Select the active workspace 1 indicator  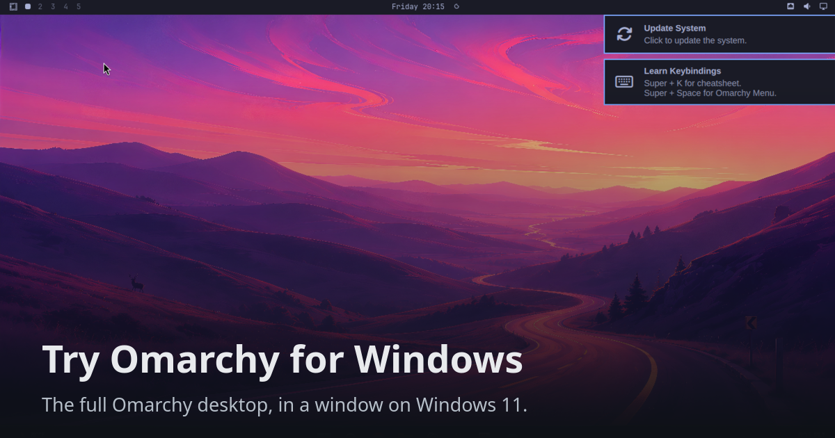28,6
